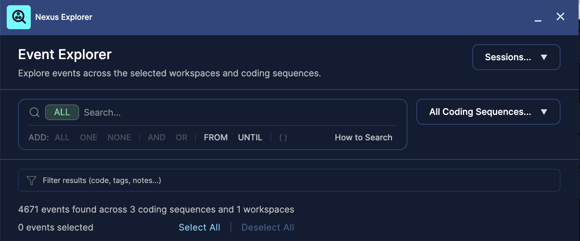Open the How to Search help
Image resolution: width=580 pixels, height=241 pixels.
tap(364, 137)
